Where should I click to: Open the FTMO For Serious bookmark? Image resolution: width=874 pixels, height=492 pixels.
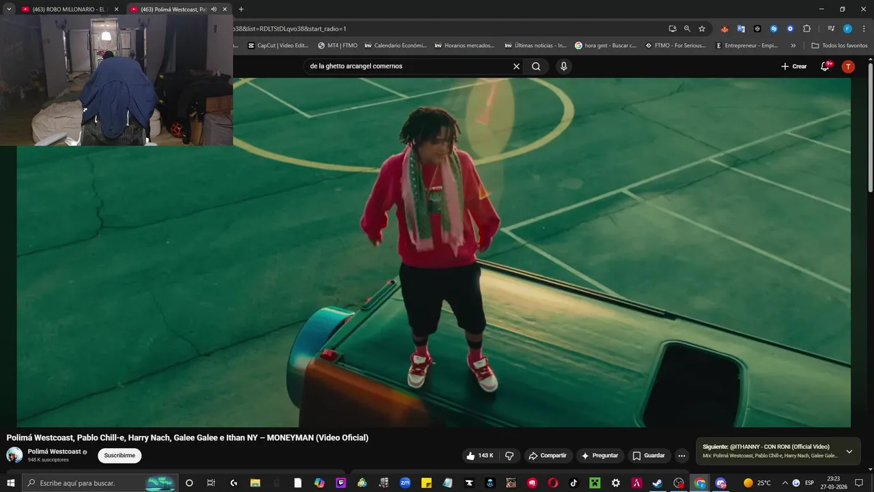tap(675, 46)
